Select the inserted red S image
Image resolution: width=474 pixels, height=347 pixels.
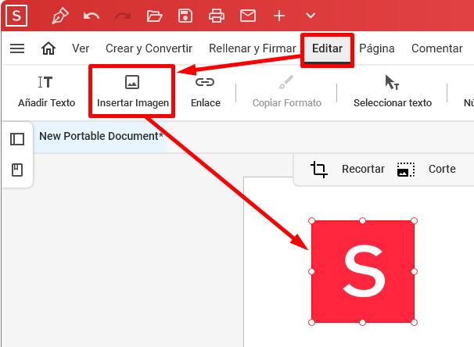tap(363, 271)
